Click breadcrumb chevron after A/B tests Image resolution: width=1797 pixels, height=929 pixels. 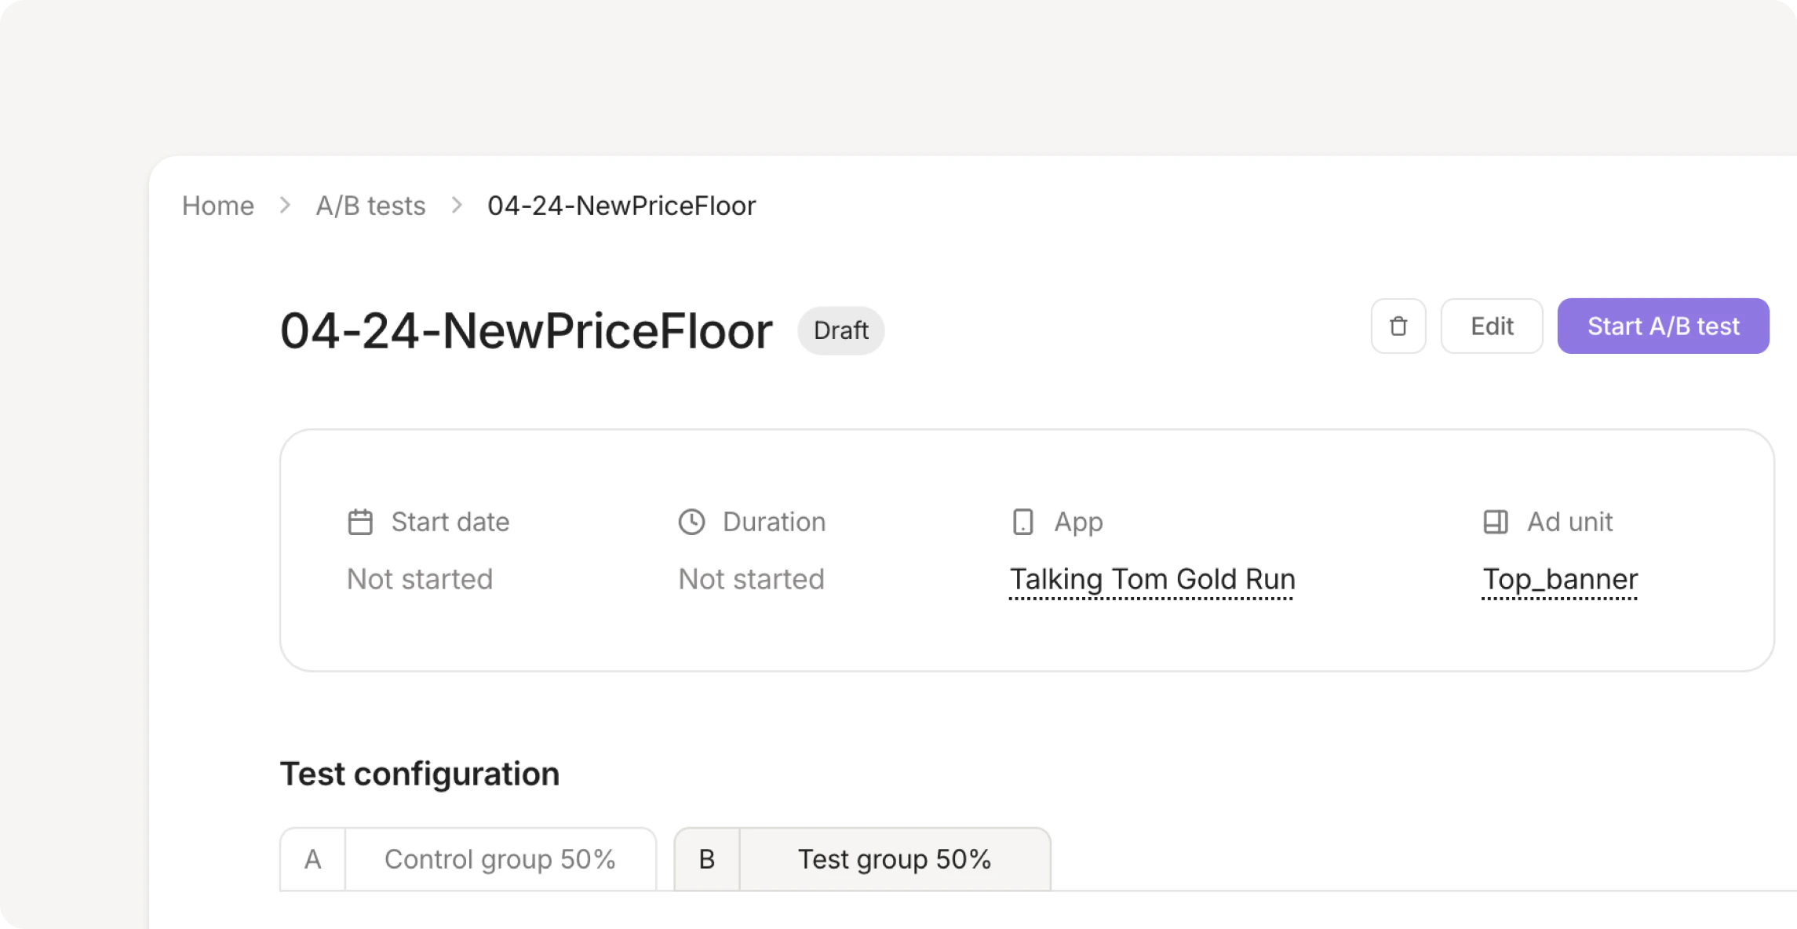pos(457,206)
